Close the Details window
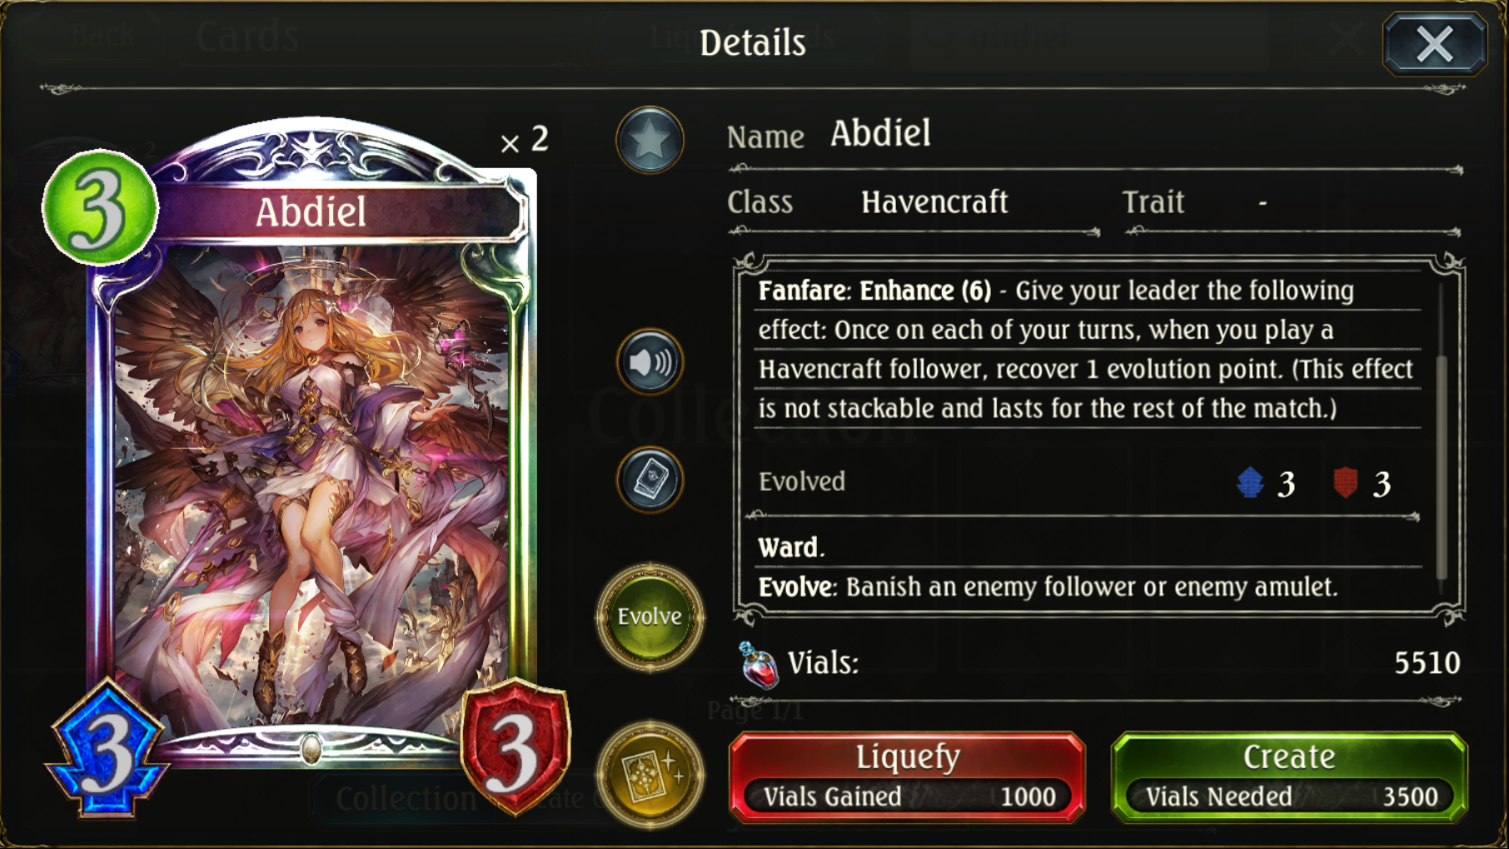 tap(1435, 43)
